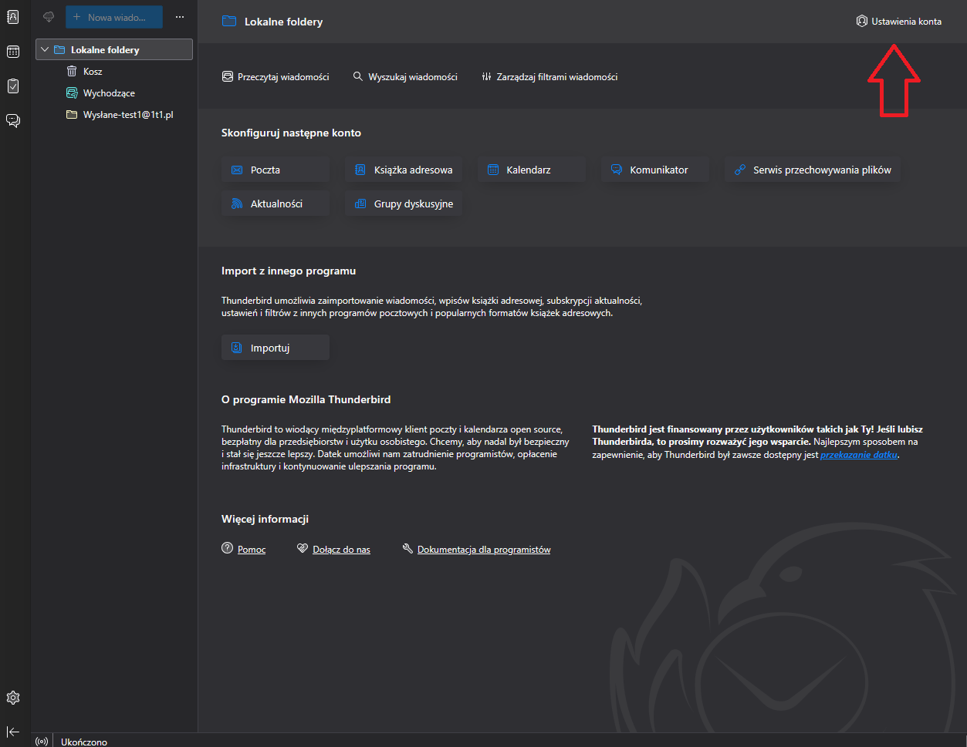Screen dimensions: 967x747
Task: Open folder pane three-dots options menu
Action: pos(180,17)
